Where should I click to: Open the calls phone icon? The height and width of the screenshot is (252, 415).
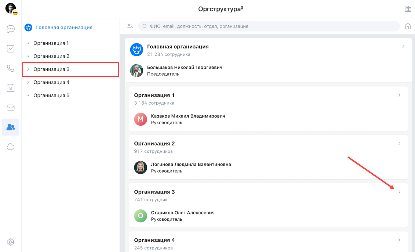[11, 68]
